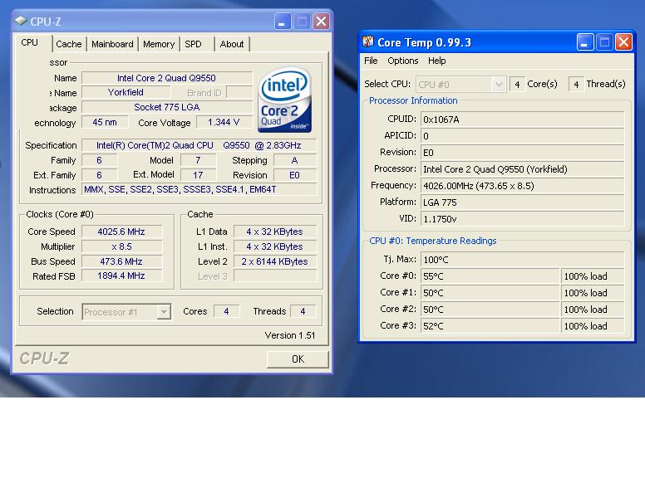This screenshot has height=478, width=645.
Task: Click Core Temp's maximize button
Action: click(x=604, y=41)
